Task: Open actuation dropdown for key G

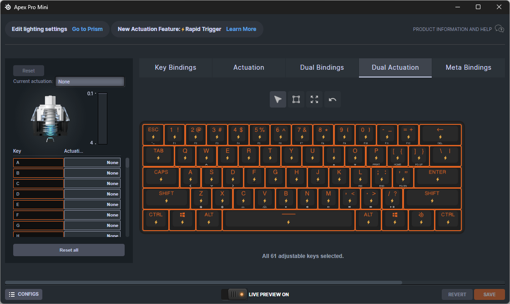Action: (x=92, y=225)
